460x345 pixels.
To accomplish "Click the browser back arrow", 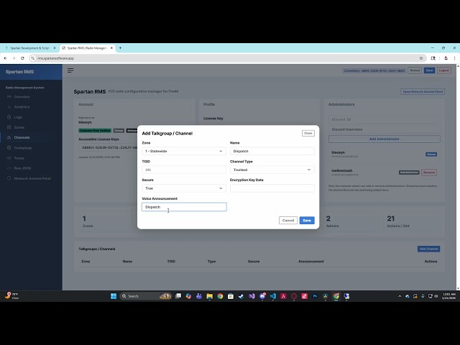I will (5, 58).
